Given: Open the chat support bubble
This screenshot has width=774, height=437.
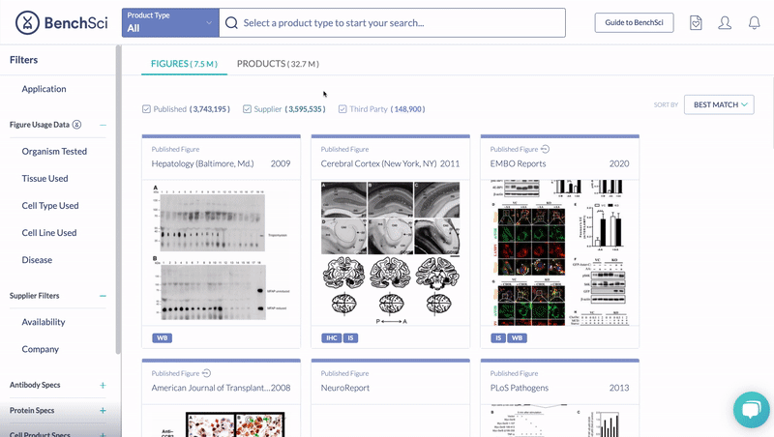Looking at the screenshot, I should 752,410.
